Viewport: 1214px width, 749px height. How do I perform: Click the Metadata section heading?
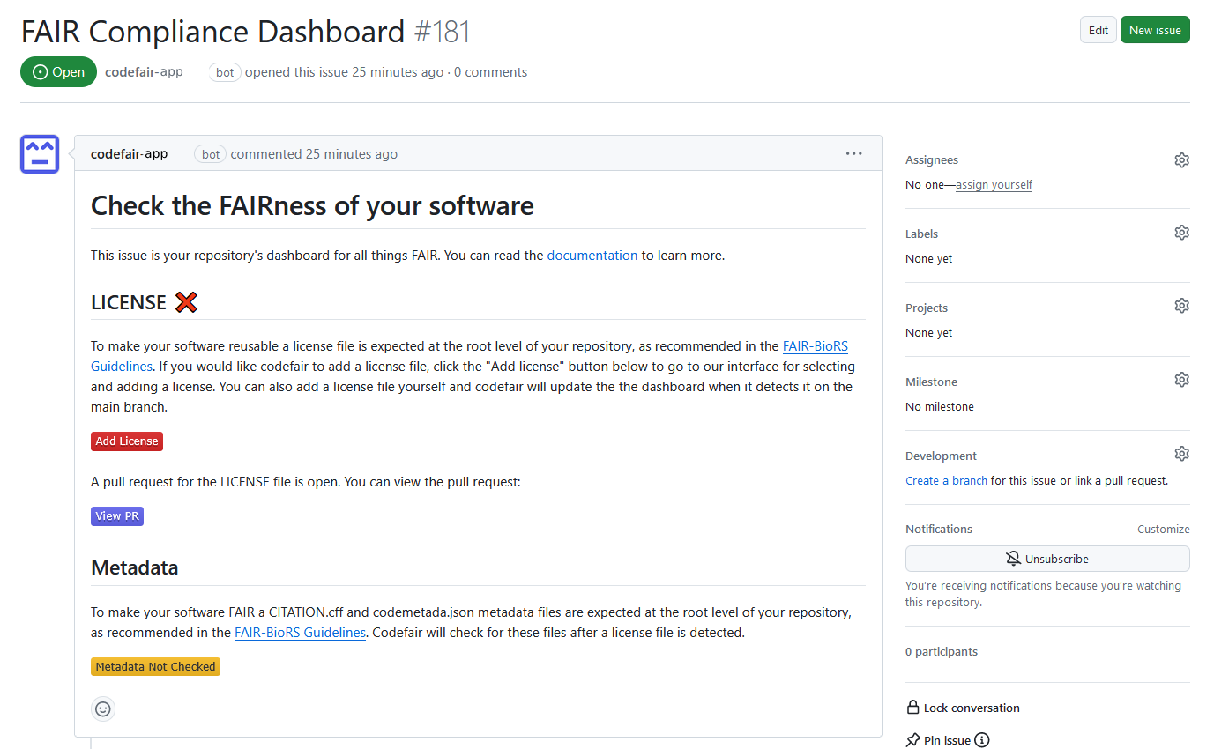[135, 567]
